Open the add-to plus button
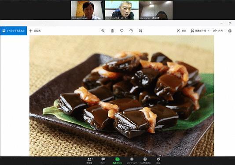 [35, 31]
